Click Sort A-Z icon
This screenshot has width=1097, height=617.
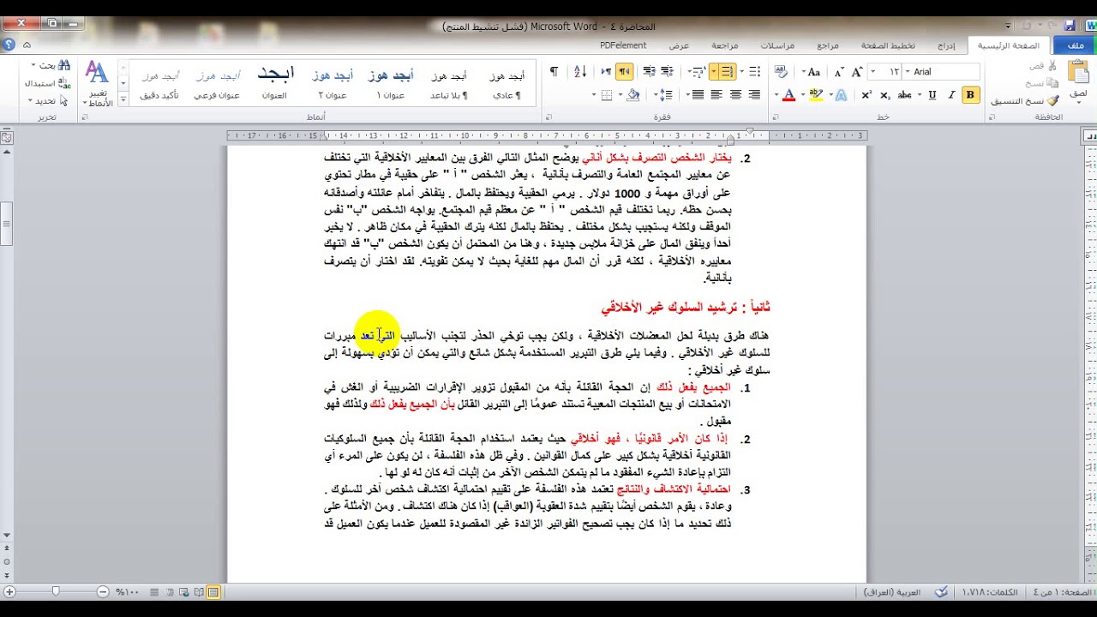coord(580,72)
